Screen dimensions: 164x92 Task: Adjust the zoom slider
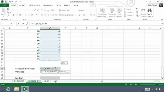148,85
